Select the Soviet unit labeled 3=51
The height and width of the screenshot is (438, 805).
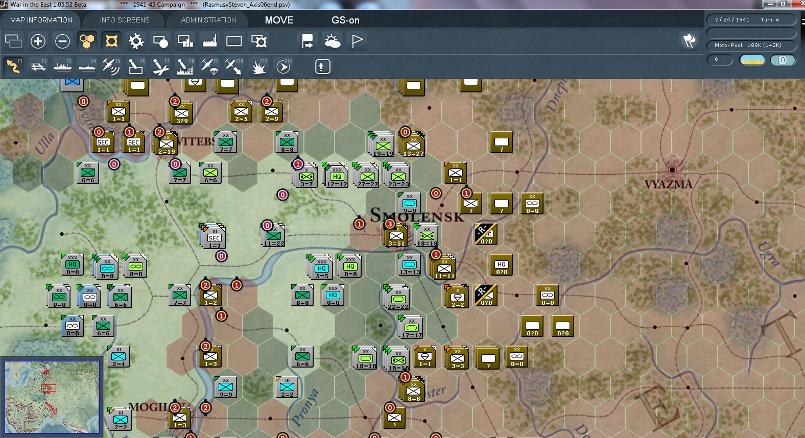tap(396, 236)
